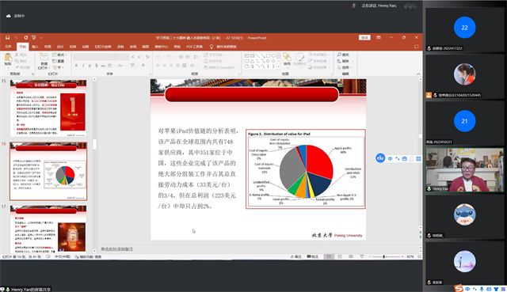
Task: Start the Slide Show from status bar icon
Action: click(x=362, y=256)
